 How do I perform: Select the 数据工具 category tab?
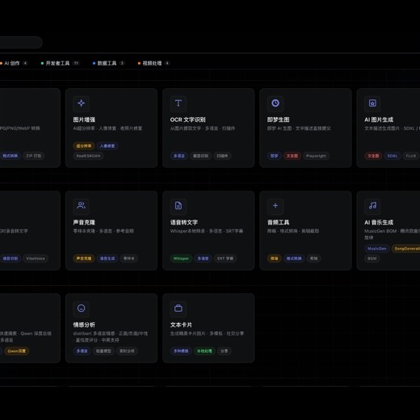point(108,63)
